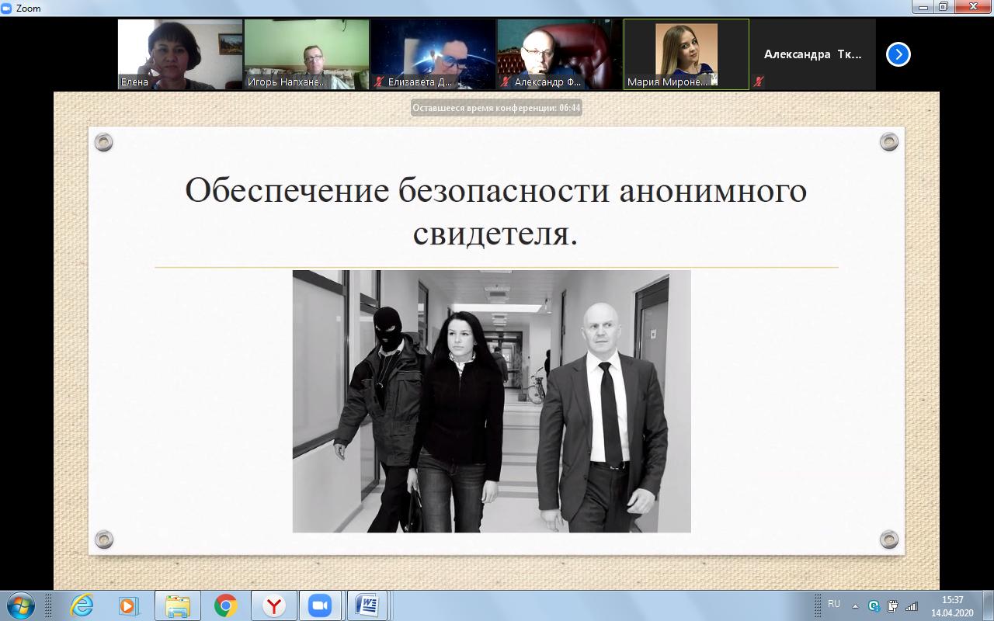Click the shared slide's black-and-white photo
This screenshot has height=621, width=994.
coord(491,401)
